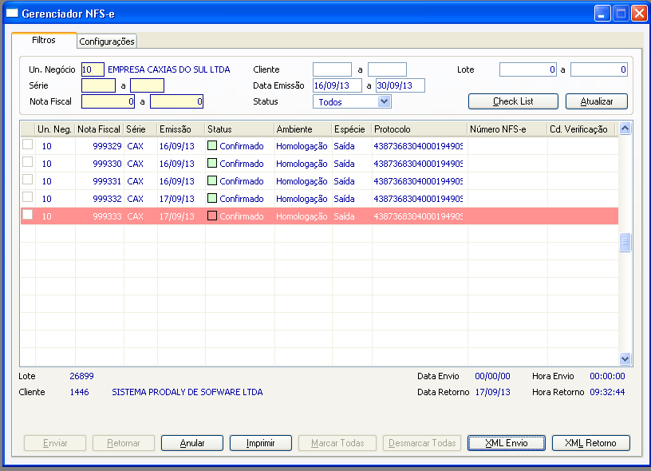Tick the checkbox for Nota Fiscal 999332

pos(27,197)
